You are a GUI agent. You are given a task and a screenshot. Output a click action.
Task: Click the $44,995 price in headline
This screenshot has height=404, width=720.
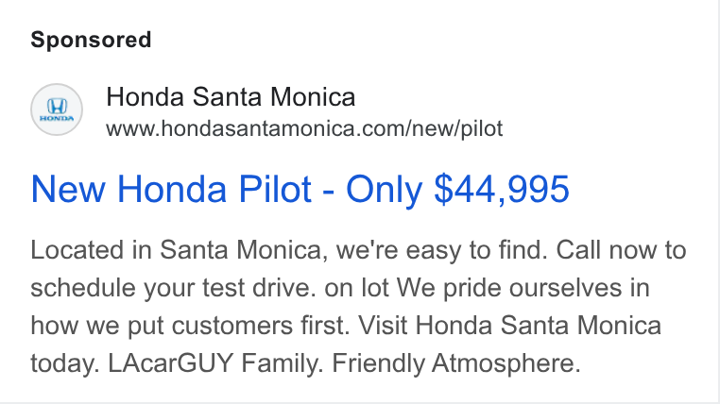click(x=502, y=189)
